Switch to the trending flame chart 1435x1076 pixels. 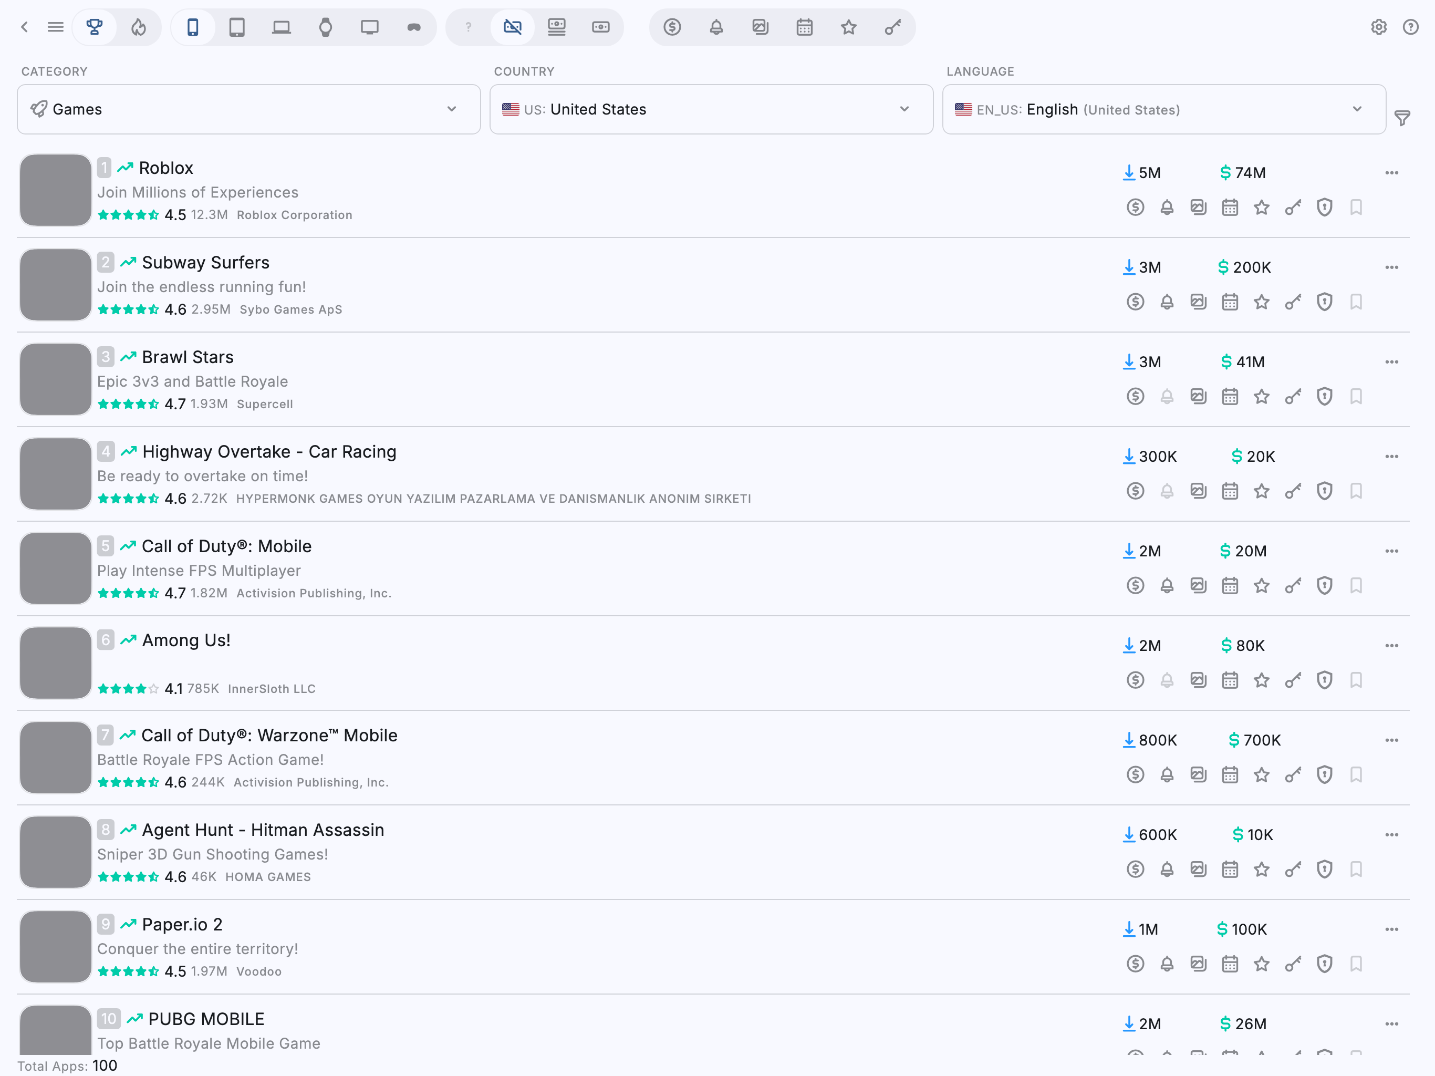click(138, 27)
